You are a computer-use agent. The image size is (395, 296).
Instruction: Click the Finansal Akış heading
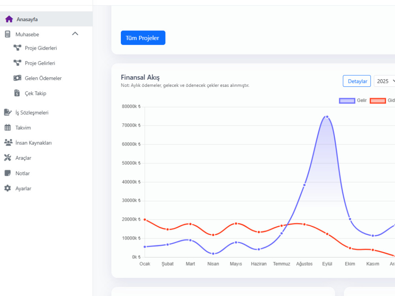click(x=140, y=77)
